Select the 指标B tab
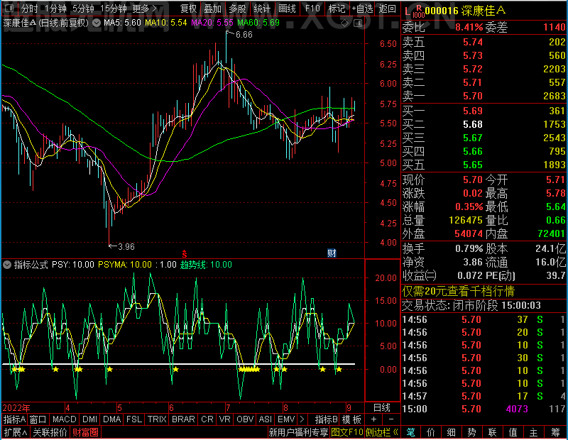568x440 pixels. pos(327,419)
